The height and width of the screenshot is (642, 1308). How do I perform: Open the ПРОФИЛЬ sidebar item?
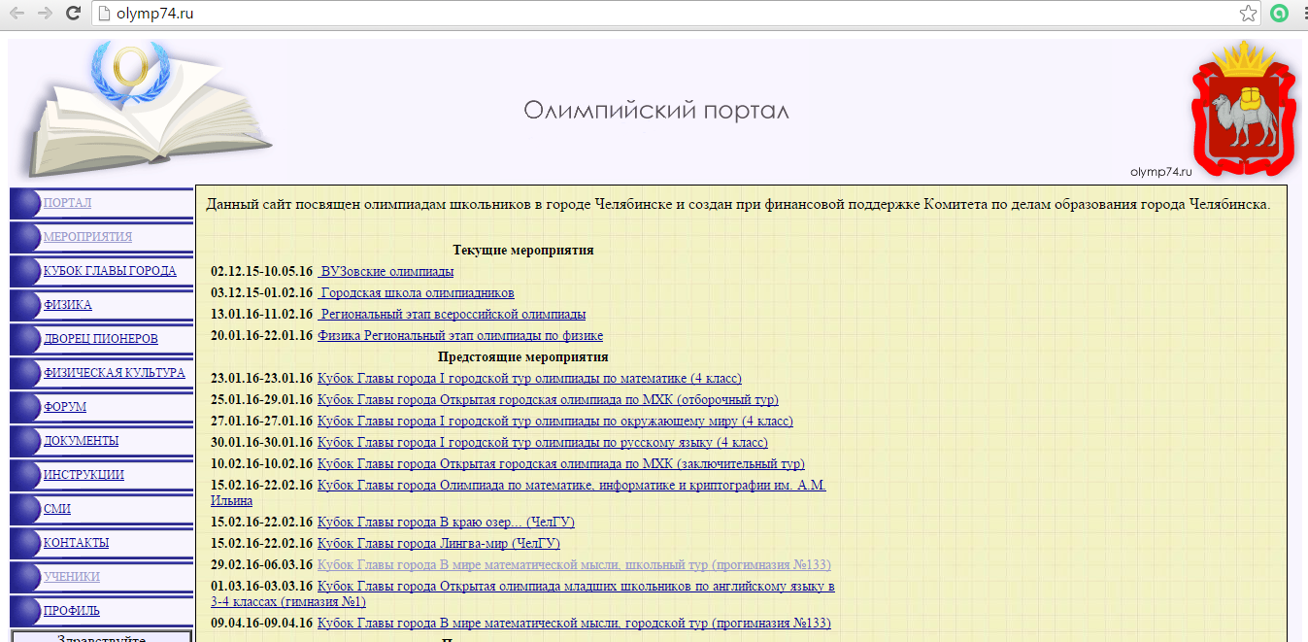(x=72, y=611)
